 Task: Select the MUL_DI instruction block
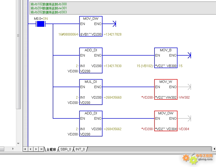coord(91,92)
